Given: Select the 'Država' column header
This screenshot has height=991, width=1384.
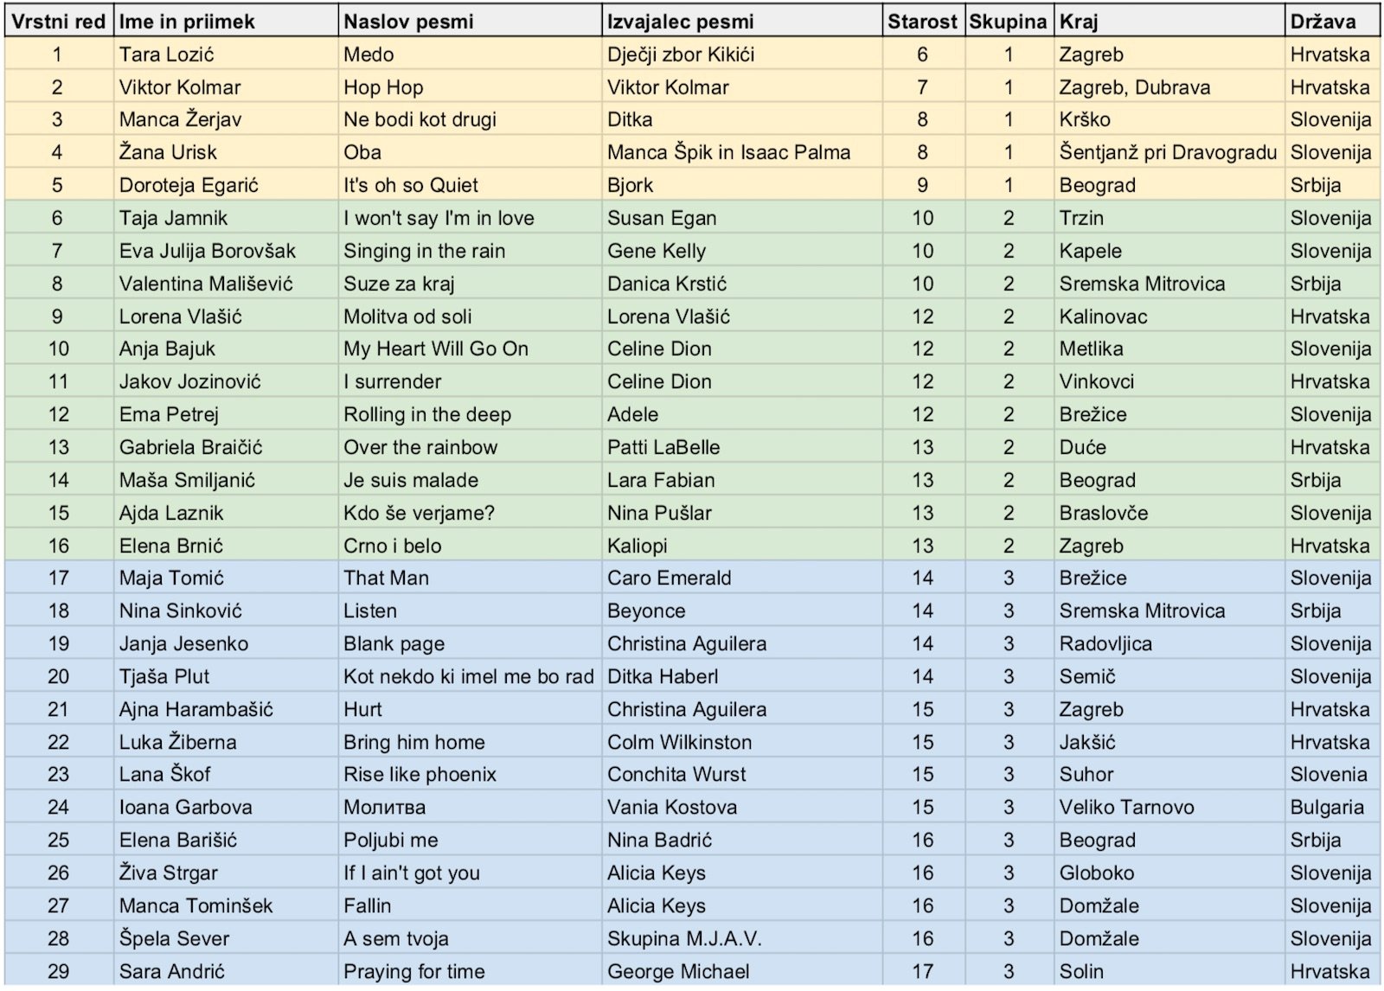Looking at the screenshot, I should click(1323, 22).
